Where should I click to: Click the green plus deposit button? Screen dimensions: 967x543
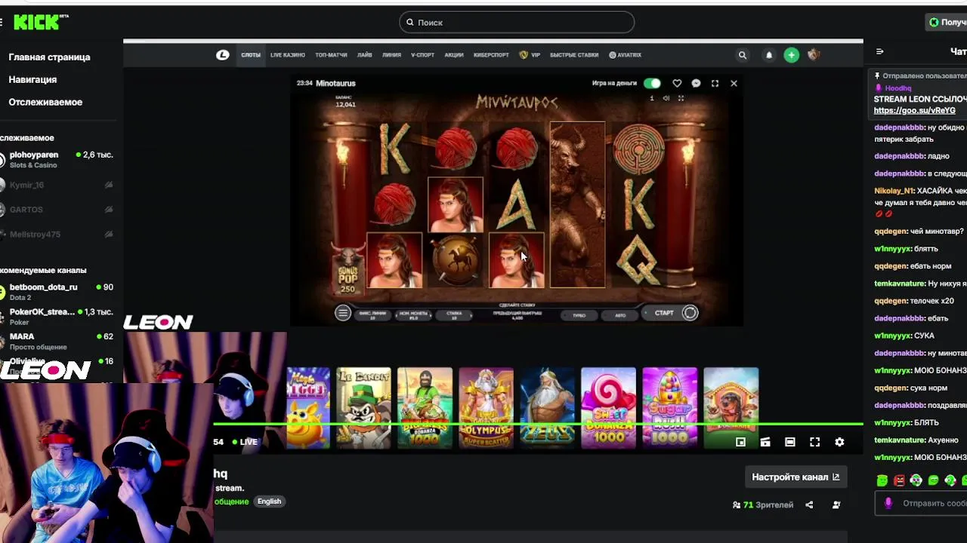coord(791,55)
